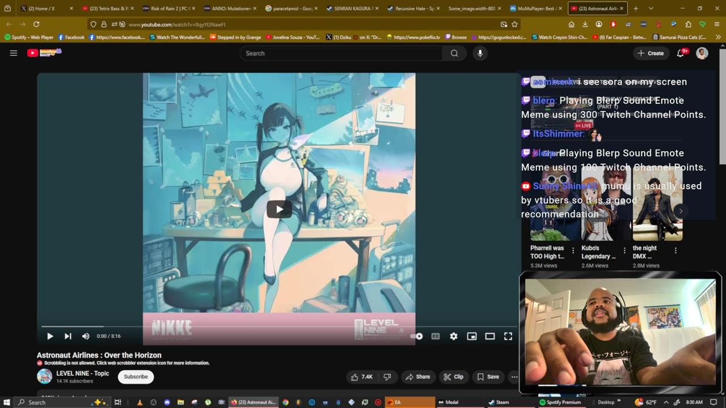This screenshot has height=408, width=726.
Task: Open 'the night DMX' video title
Action: click(x=645, y=252)
